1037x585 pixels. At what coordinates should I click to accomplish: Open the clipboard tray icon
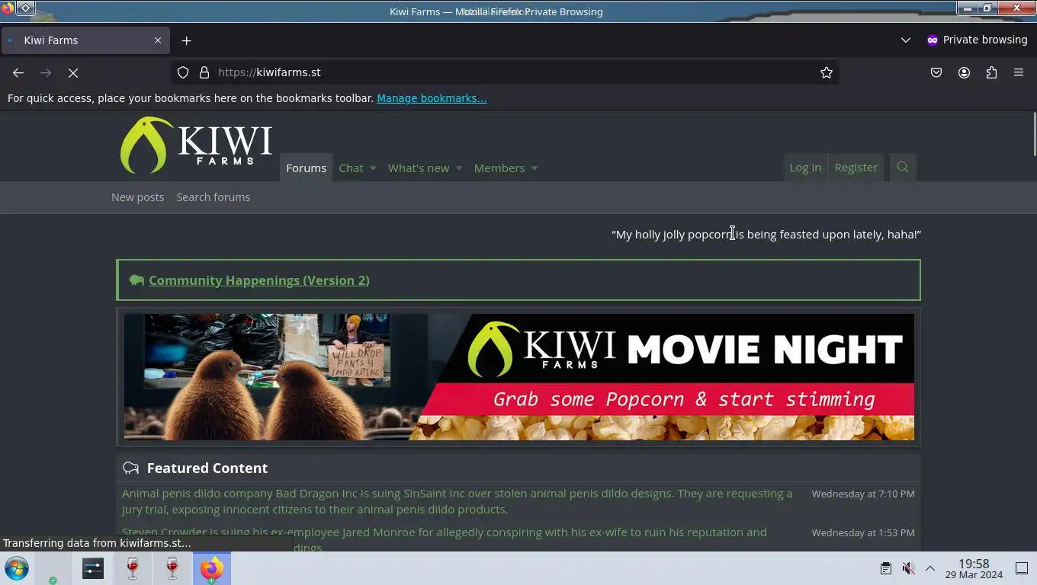(x=885, y=568)
